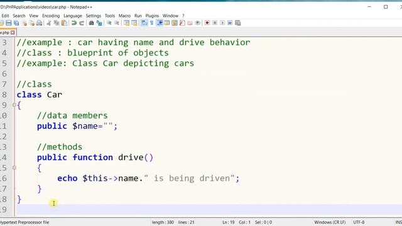Image resolution: width=402 pixels, height=226 pixels.
Task: Click 'public function drive()' code line
Action: (x=95, y=158)
